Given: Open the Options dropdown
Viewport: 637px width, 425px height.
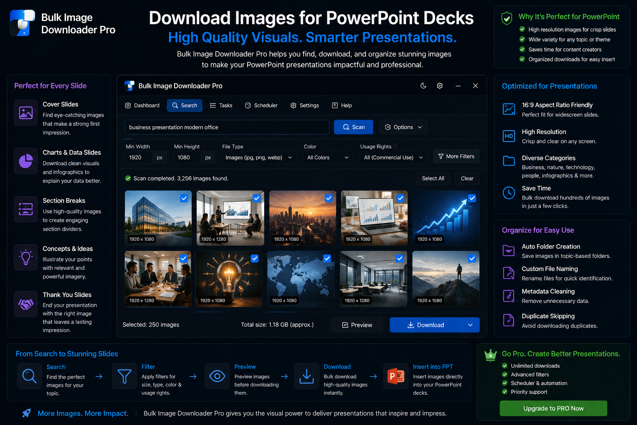Looking at the screenshot, I should (x=403, y=127).
